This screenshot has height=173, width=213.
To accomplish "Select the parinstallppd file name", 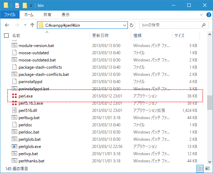I will (x=31, y=82).
